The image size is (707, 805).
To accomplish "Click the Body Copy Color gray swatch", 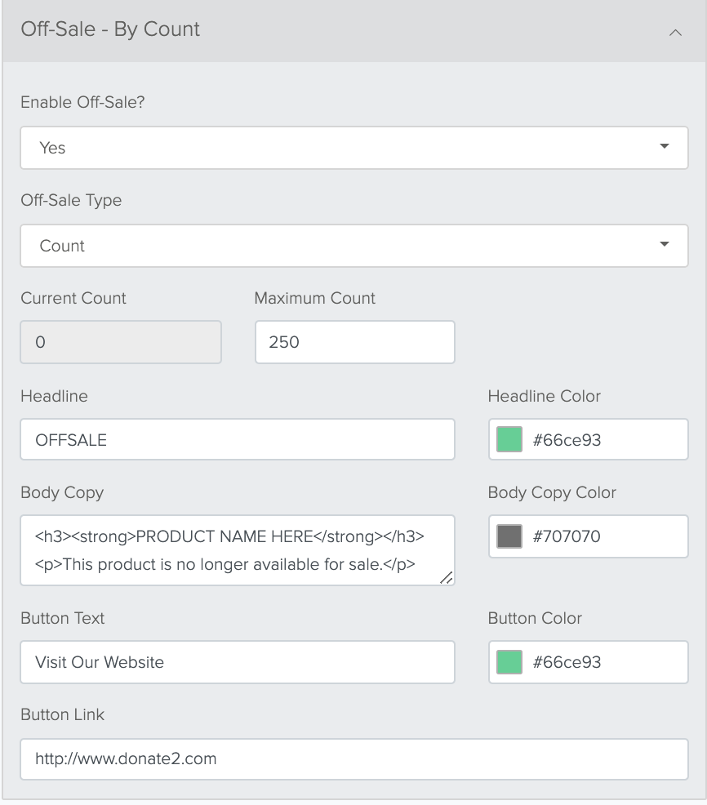I will coord(509,536).
